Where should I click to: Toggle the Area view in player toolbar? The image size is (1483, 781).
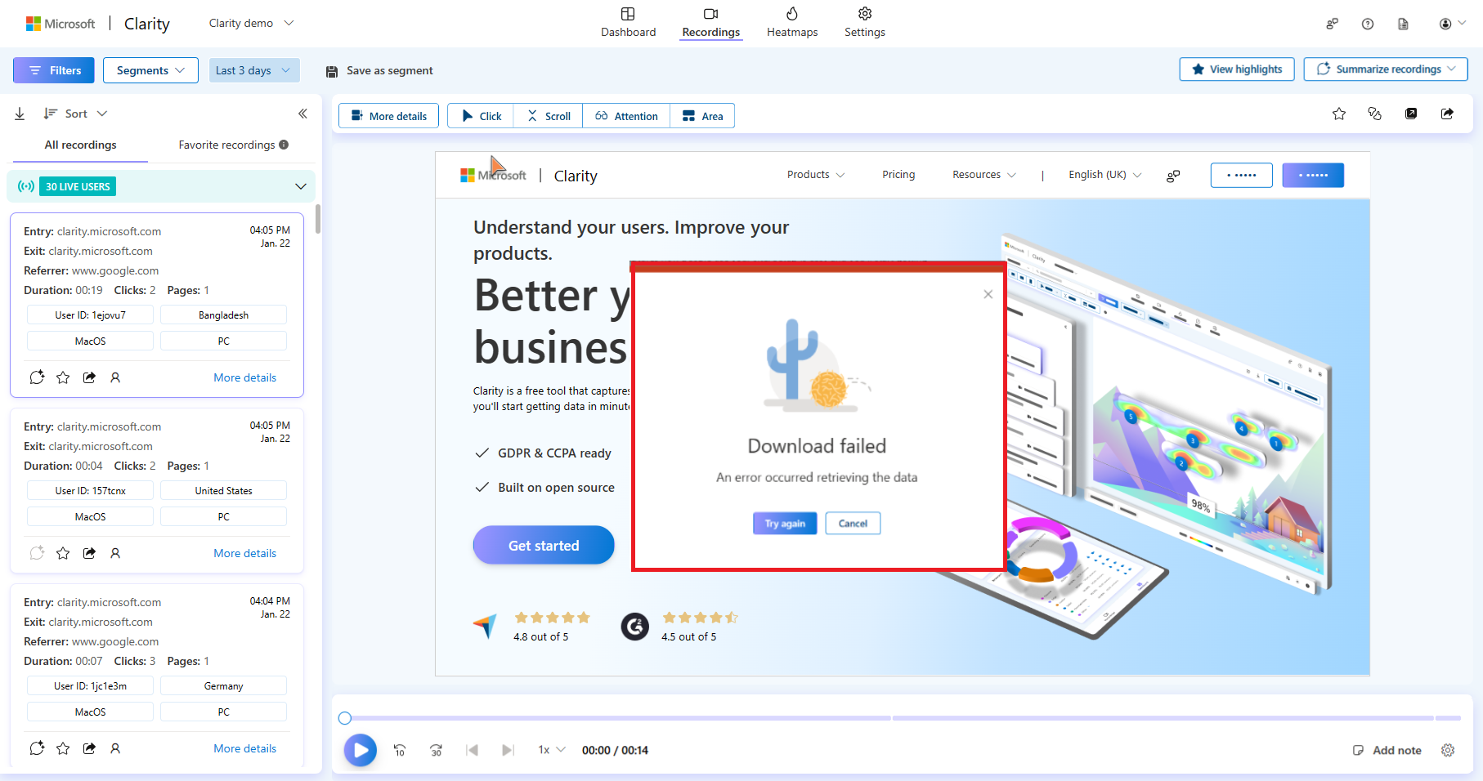(x=702, y=116)
